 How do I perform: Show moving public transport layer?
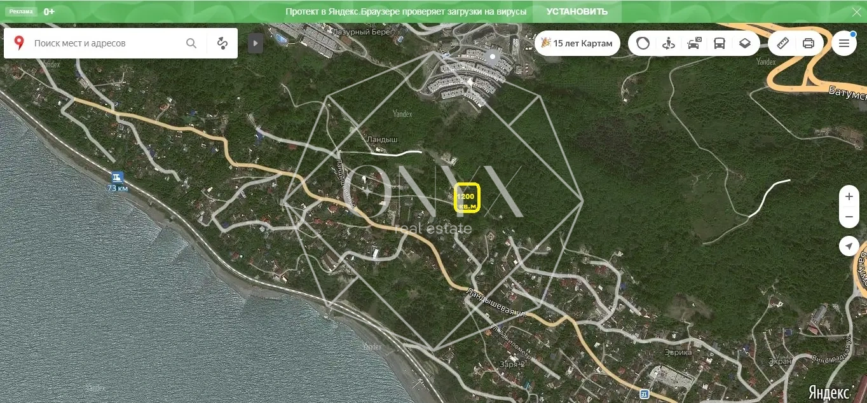point(720,43)
